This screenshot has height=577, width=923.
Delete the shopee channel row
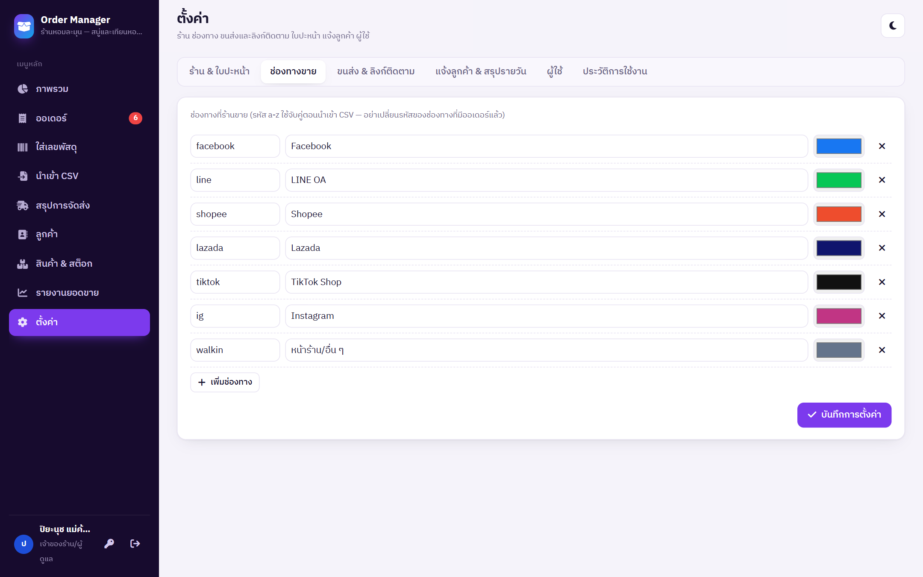click(x=882, y=214)
